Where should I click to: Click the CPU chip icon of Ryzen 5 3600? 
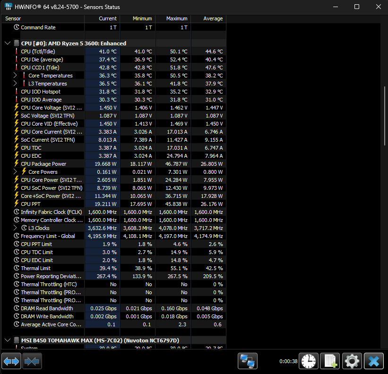[17, 43]
